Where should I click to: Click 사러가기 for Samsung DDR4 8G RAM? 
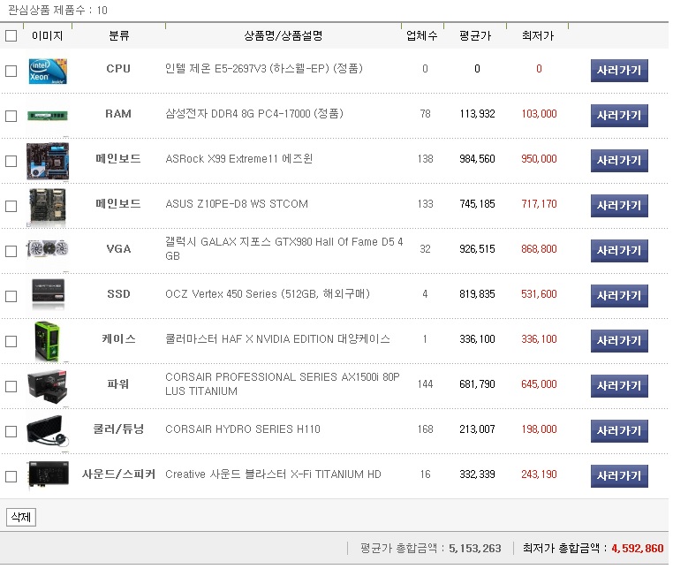pyautogui.click(x=619, y=116)
